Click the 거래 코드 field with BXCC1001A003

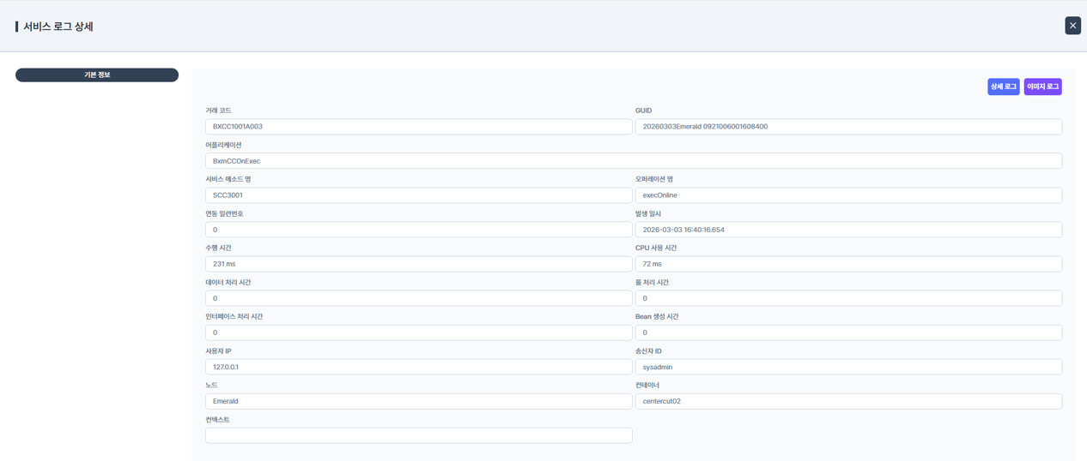tap(419, 127)
